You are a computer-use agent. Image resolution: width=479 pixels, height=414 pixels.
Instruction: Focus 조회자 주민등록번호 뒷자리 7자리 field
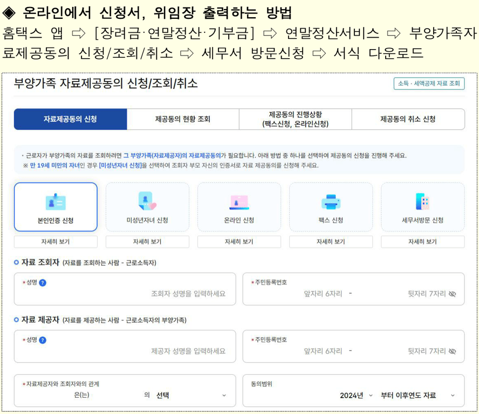[x=427, y=294]
